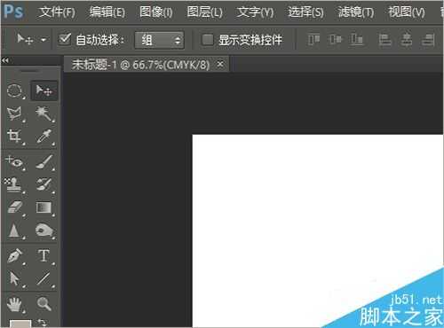Open the 文字(Y) menu
The width and height of the screenshot is (444, 328).
click(255, 12)
